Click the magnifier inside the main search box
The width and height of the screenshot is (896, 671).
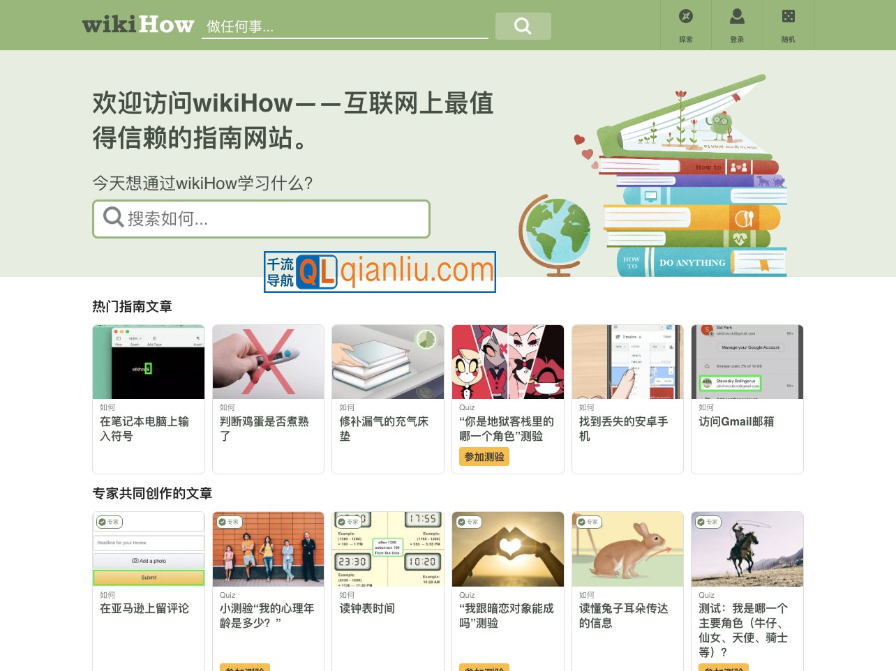[112, 218]
